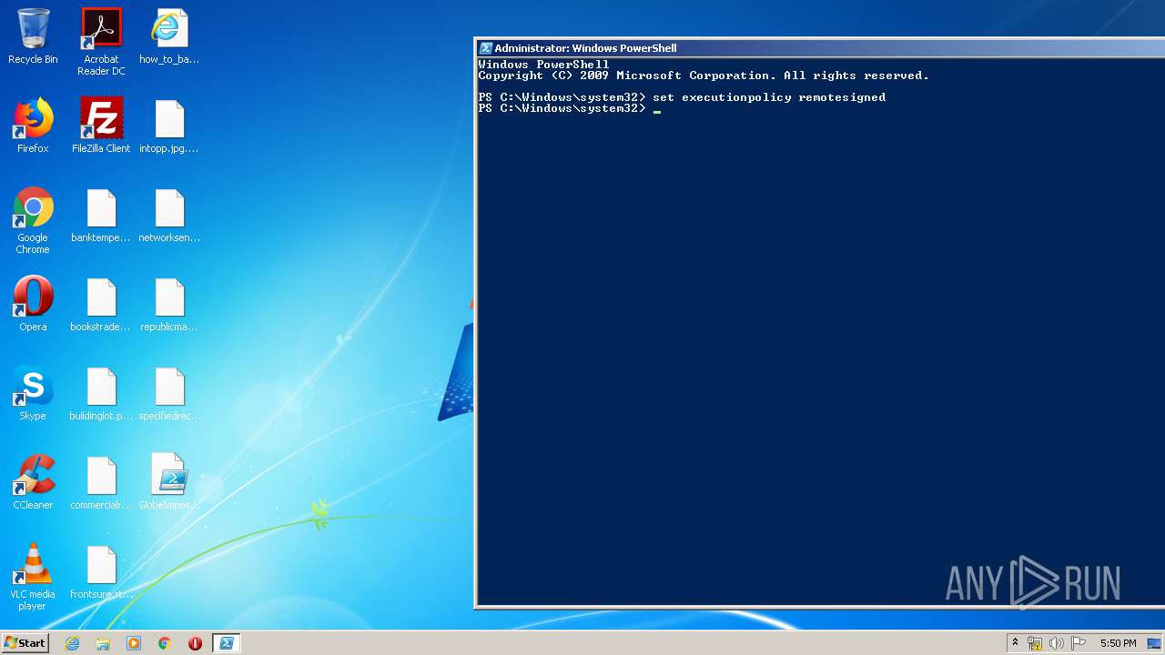Open the 5:50 PM taskbar clock

click(1118, 643)
